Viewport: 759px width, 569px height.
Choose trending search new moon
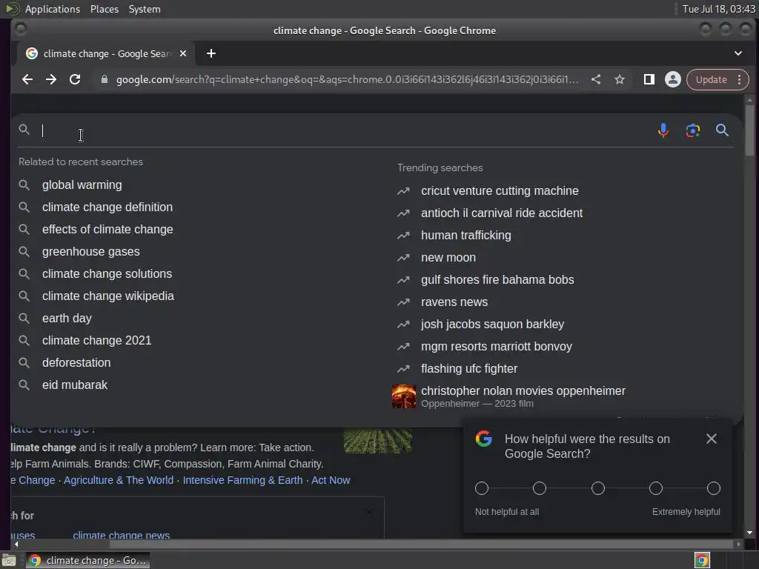448,257
